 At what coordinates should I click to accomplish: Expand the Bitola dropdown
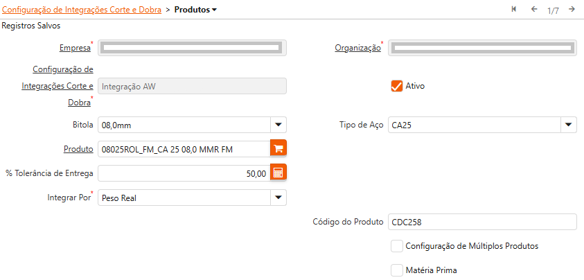(278, 125)
